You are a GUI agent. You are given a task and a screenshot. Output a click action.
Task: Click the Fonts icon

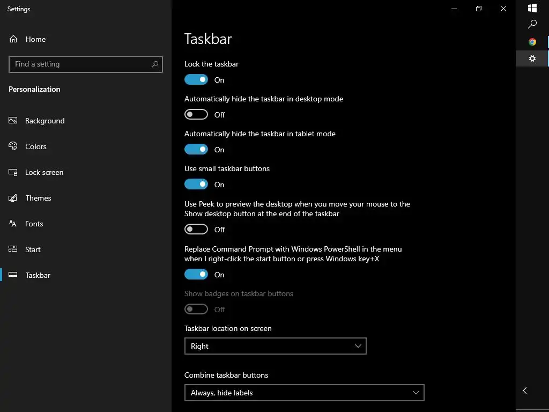(x=13, y=224)
